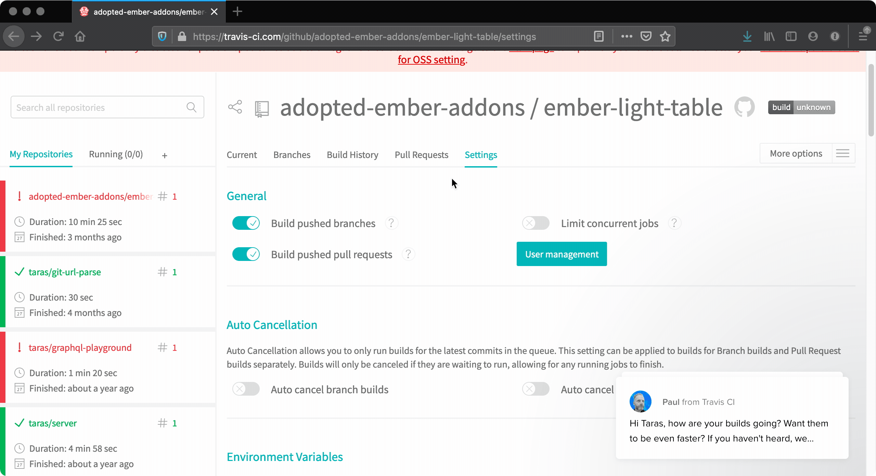Open help tooltip beside Build pushed branches
This screenshot has width=876, height=476.
coord(391,223)
